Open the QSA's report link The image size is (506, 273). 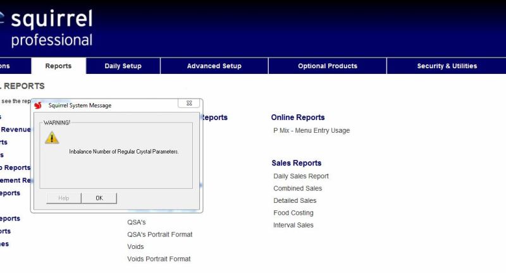click(136, 222)
